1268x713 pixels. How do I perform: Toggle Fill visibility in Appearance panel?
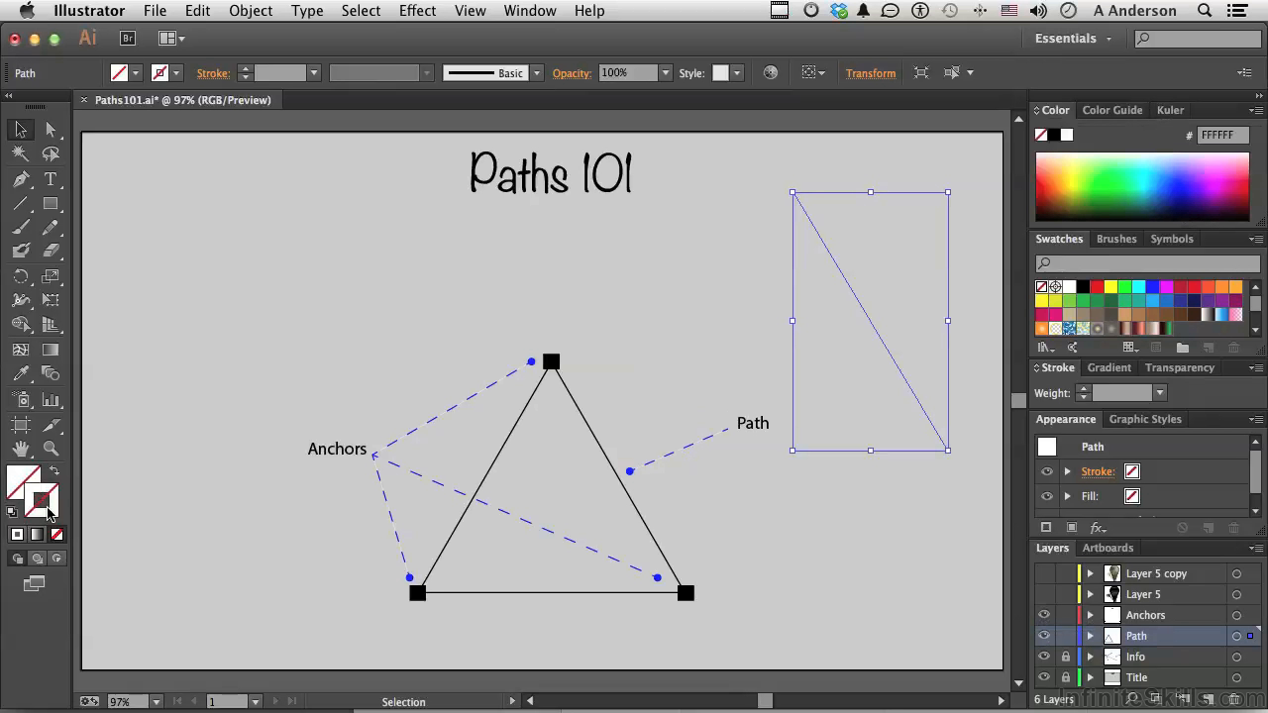[1047, 496]
